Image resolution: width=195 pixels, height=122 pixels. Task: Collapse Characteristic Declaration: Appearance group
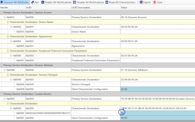(x=8, y=37)
